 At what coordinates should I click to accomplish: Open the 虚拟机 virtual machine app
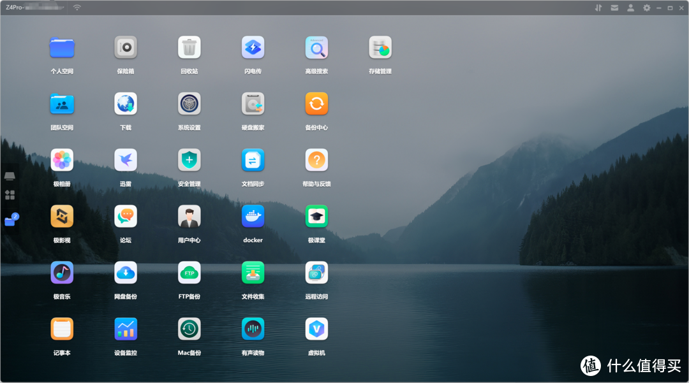click(316, 329)
